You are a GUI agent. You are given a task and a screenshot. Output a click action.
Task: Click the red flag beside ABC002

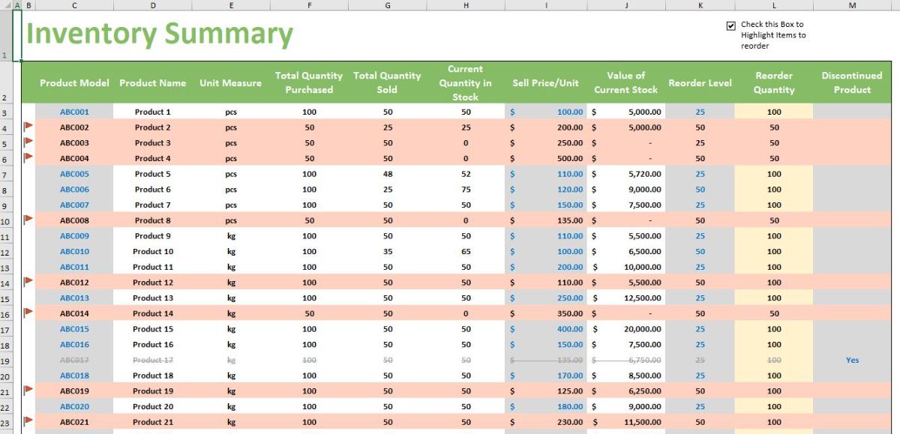(28, 127)
